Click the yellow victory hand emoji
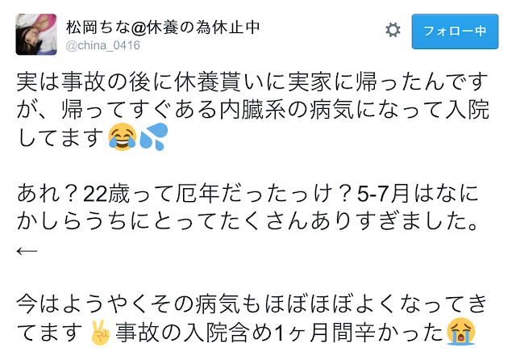Viewport: 516px width, 352px height. [x=100, y=332]
